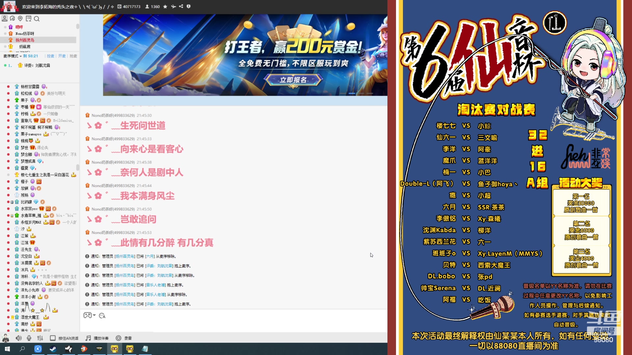
Task: Select the microphone icon in the bottom toolbar
Action: (x=29, y=338)
